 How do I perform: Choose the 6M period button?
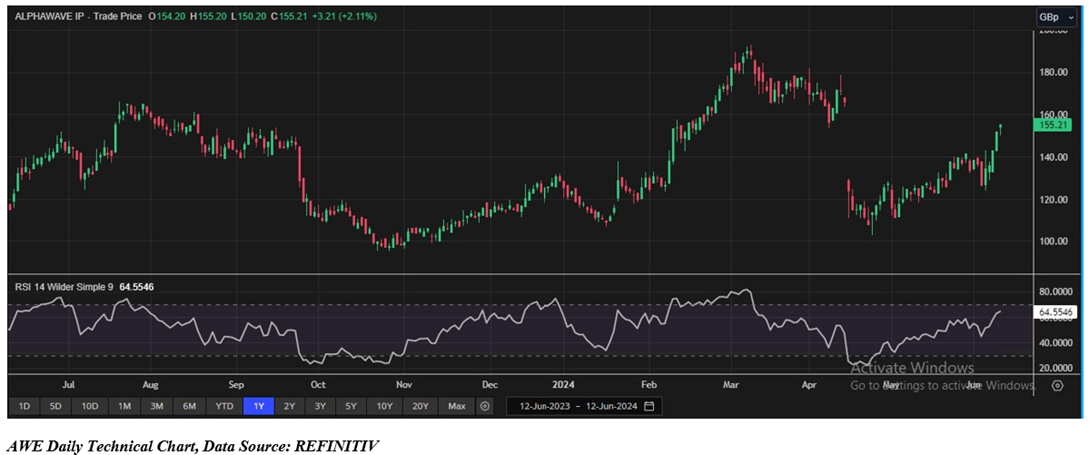pos(189,406)
